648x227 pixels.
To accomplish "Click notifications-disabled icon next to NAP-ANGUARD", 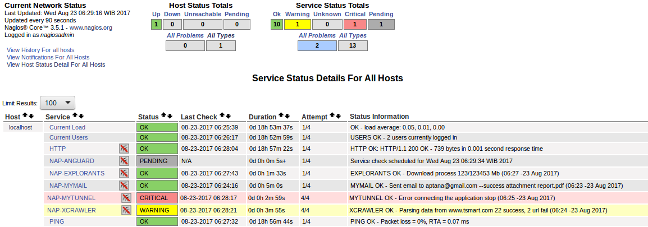I will (x=124, y=161).
